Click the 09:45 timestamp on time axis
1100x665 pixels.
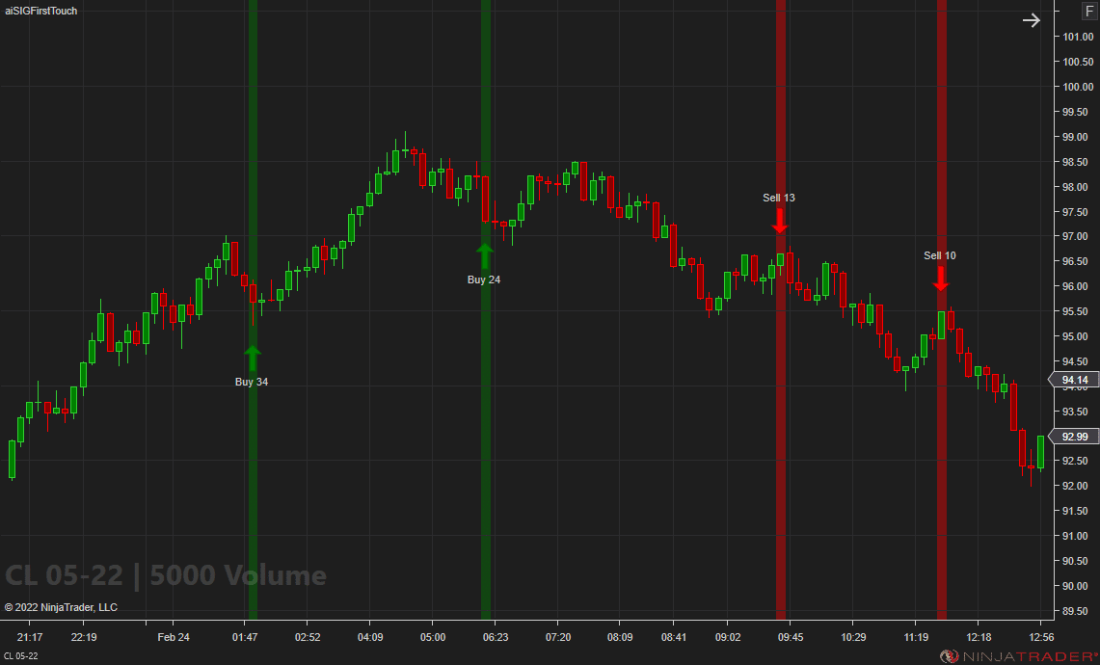point(791,637)
